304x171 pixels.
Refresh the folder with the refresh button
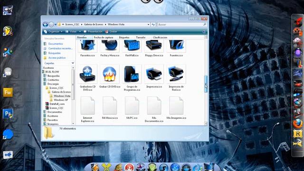tap(153, 25)
